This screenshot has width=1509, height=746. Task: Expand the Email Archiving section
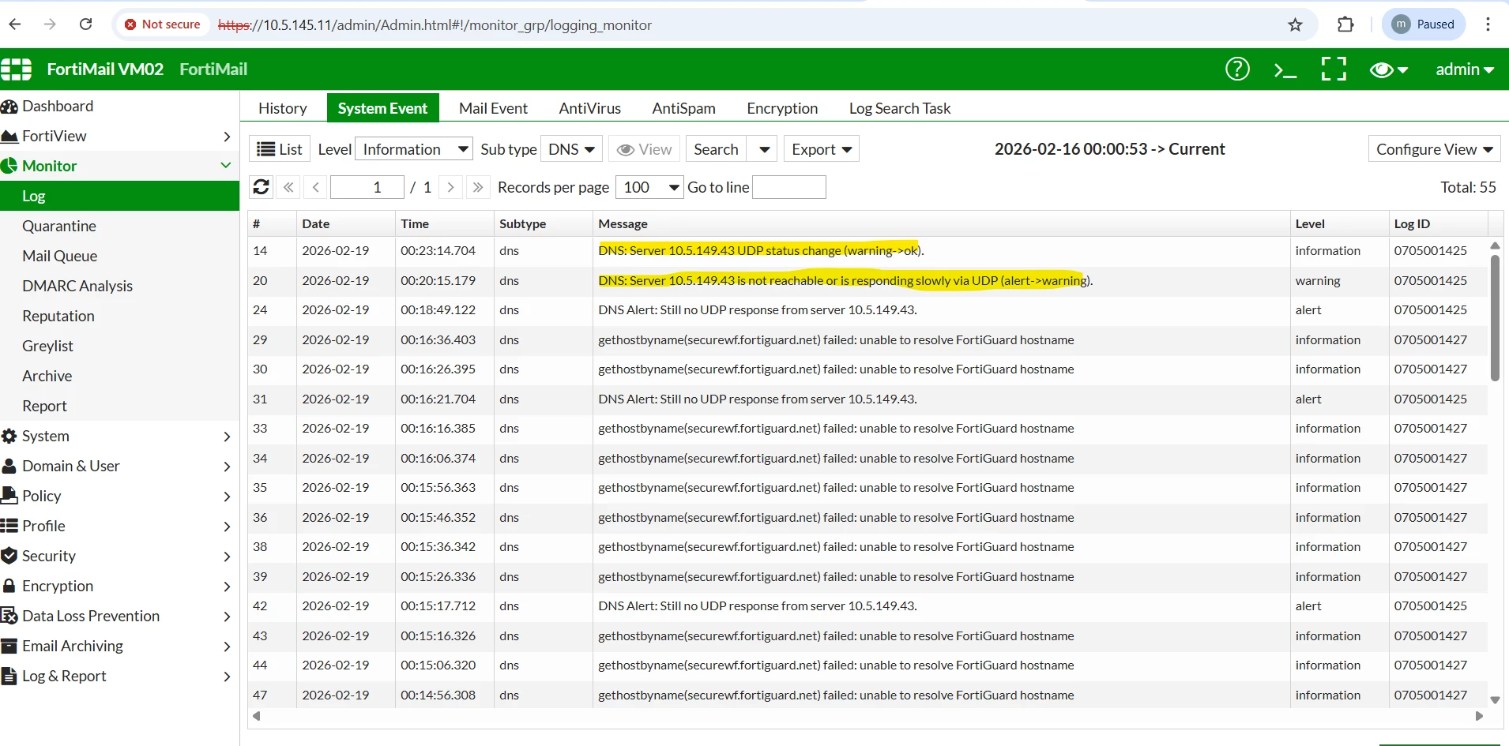point(119,646)
